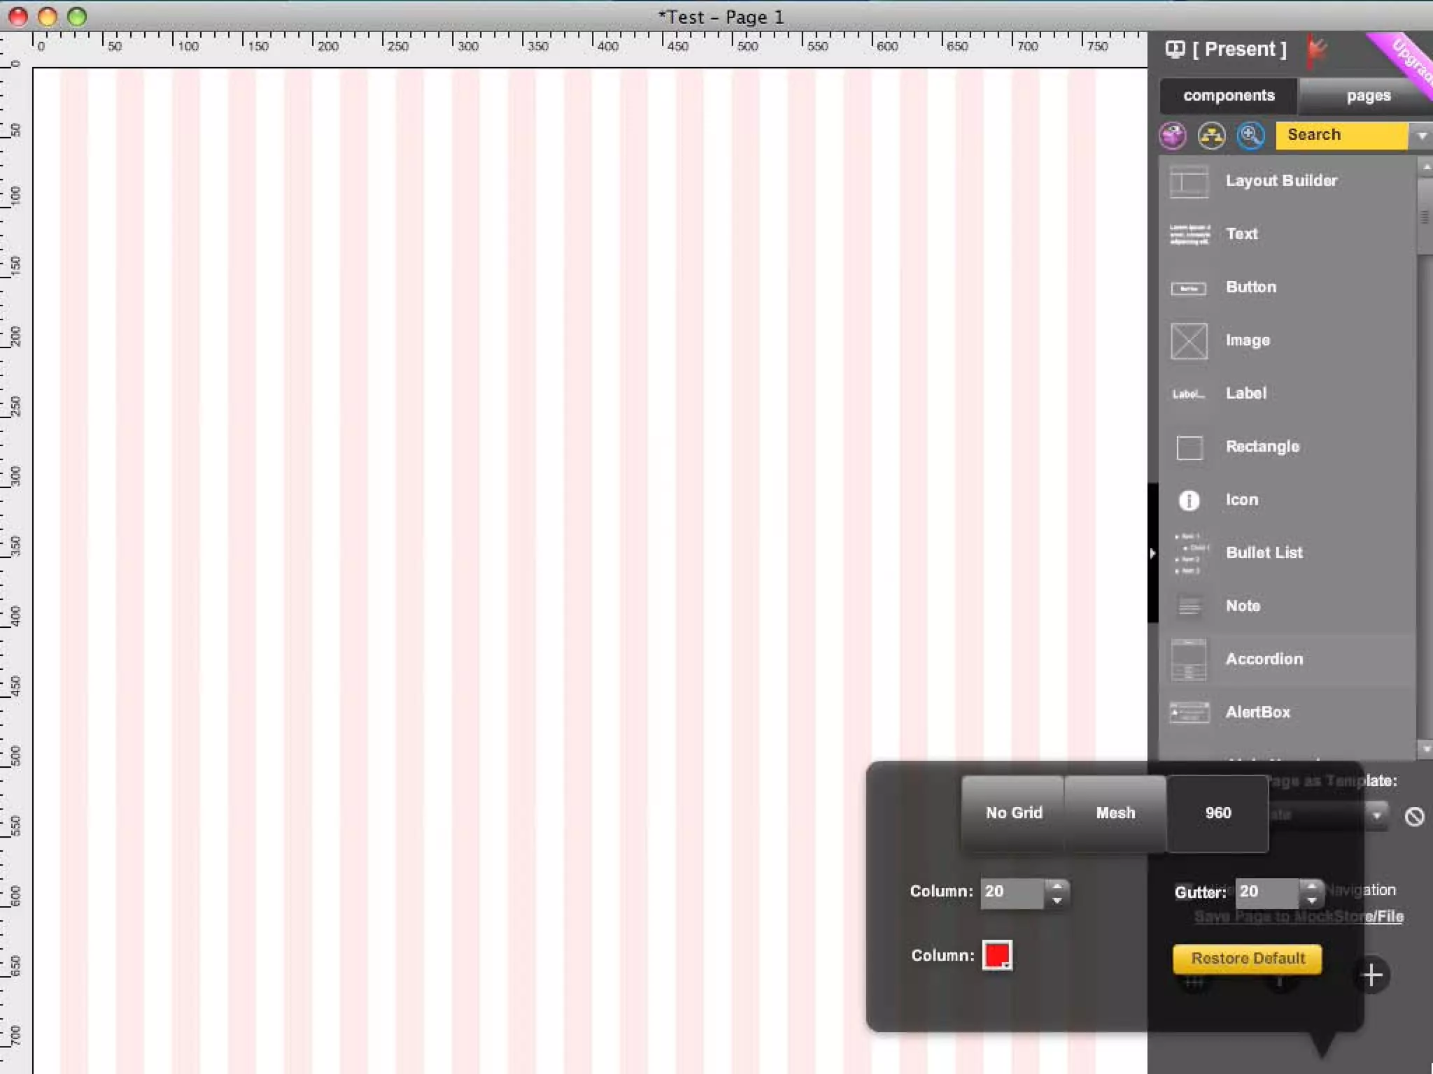
Task: Switch to the pages tab
Action: tap(1368, 96)
